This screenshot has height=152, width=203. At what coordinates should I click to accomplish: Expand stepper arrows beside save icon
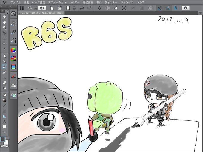click(x=74, y=8)
